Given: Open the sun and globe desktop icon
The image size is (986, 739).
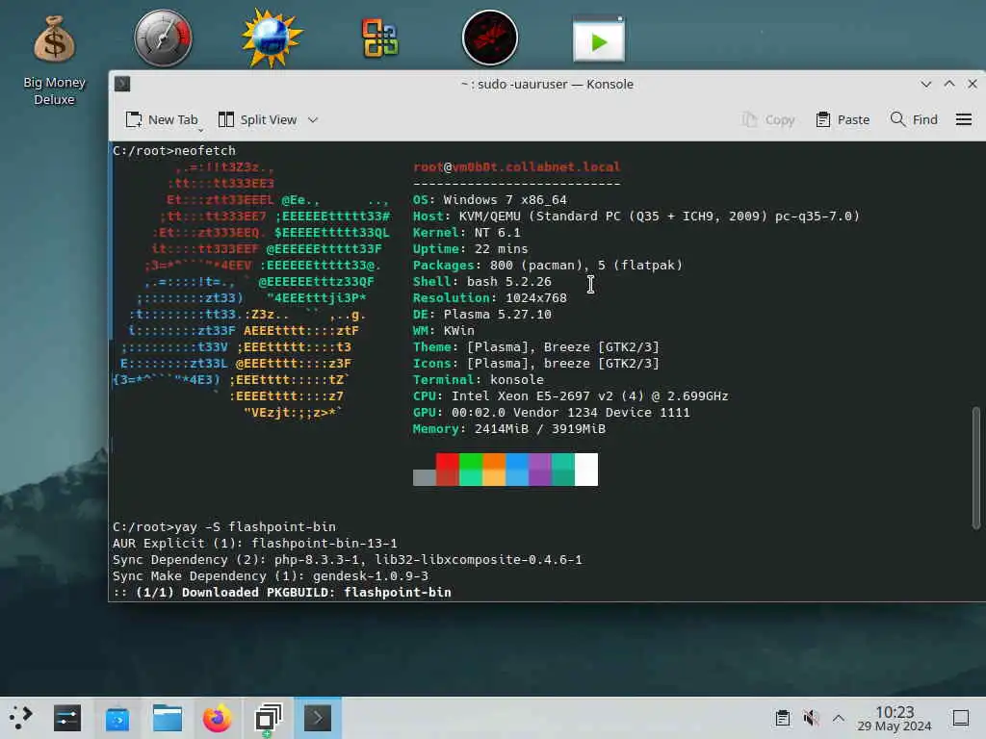Looking at the screenshot, I should click(x=272, y=38).
